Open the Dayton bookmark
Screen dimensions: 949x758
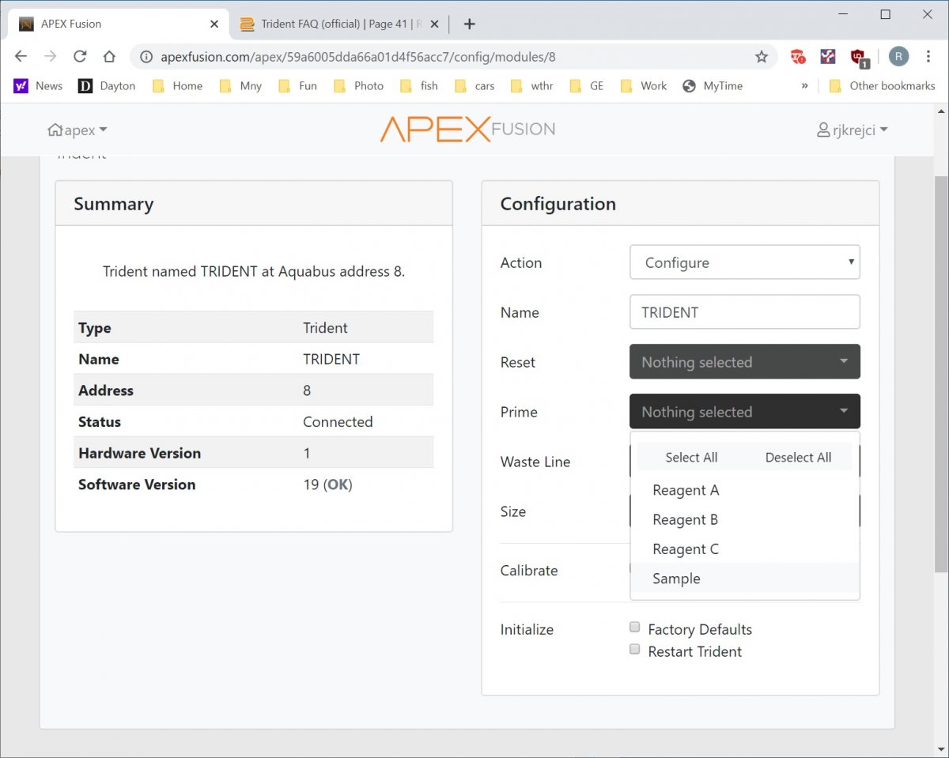point(107,85)
